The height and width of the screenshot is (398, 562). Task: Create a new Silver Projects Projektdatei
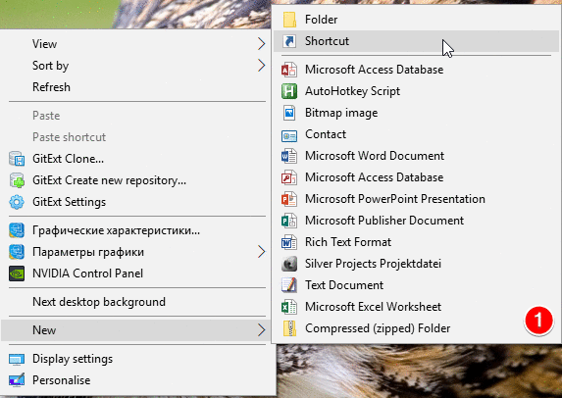[416, 264]
